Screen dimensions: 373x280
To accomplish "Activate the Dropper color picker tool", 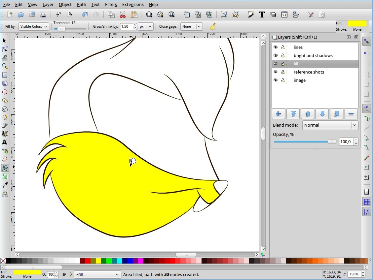I will pyautogui.click(x=5, y=185).
